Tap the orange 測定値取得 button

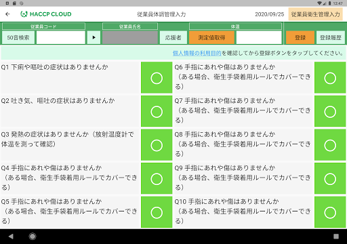[211, 37]
